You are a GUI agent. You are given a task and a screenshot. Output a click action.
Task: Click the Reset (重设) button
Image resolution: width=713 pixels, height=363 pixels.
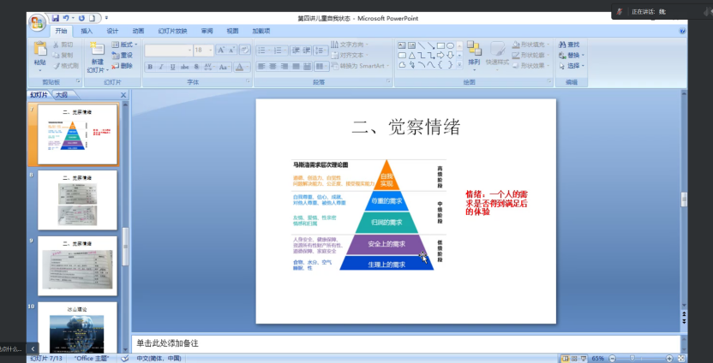(123, 55)
